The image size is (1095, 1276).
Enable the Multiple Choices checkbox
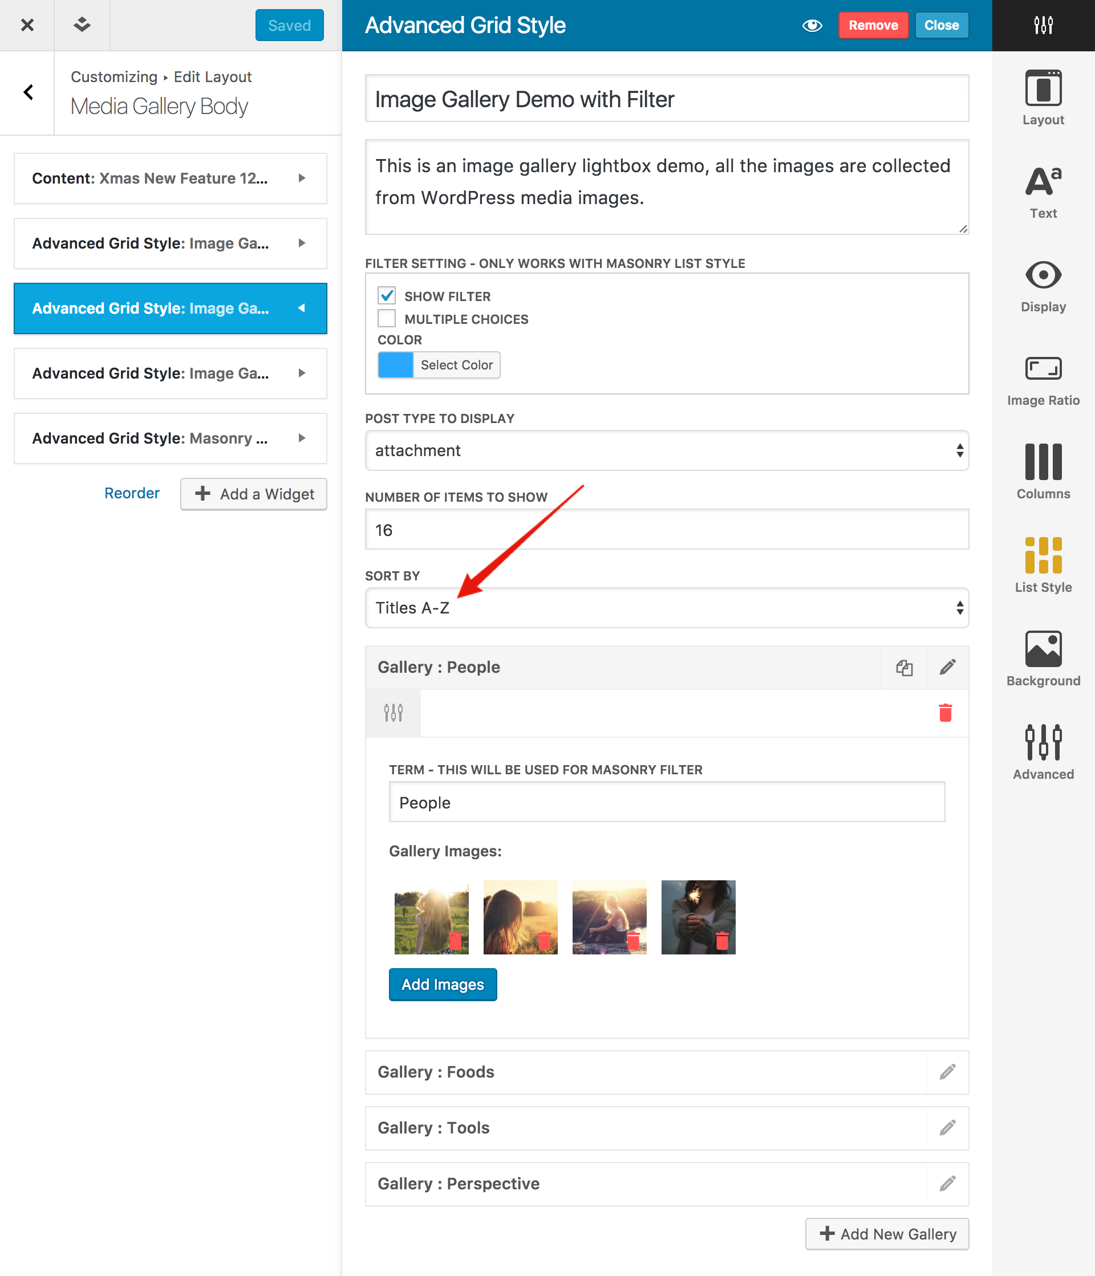click(x=387, y=318)
